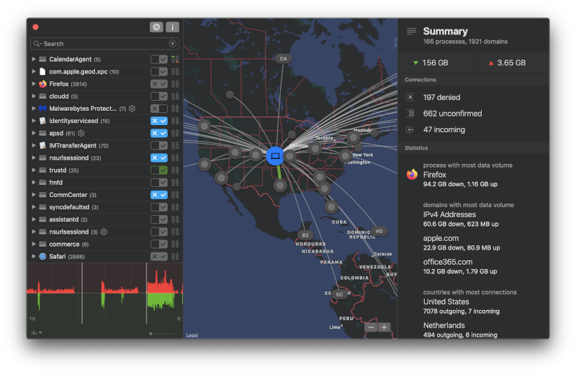576x374 pixels.
Task: Close the Little Snitch window
Action: coord(35,27)
